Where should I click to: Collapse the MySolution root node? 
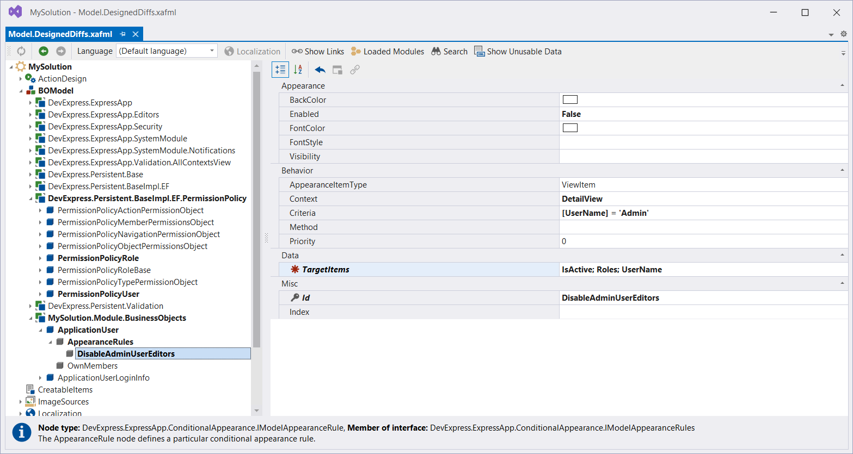pos(11,66)
